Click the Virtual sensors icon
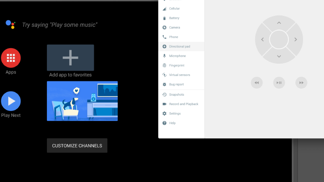This screenshot has height=182, width=324. coord(164,75)
